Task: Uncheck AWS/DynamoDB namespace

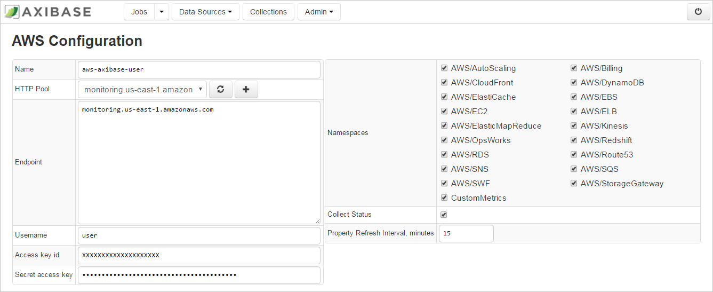Action: 574,83
